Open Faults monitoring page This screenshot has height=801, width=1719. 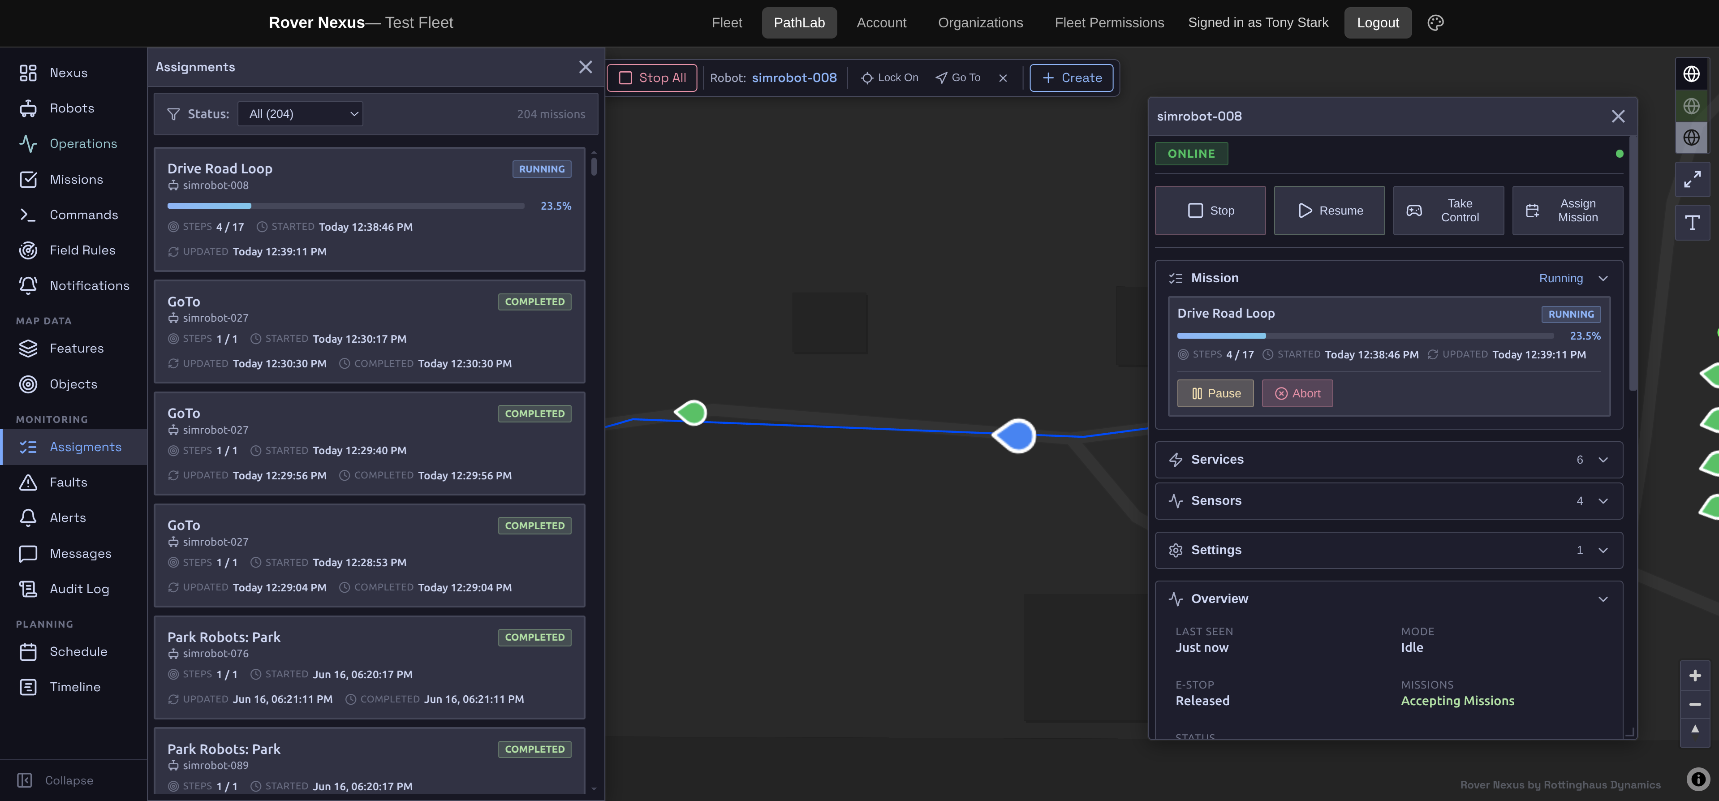73,482
